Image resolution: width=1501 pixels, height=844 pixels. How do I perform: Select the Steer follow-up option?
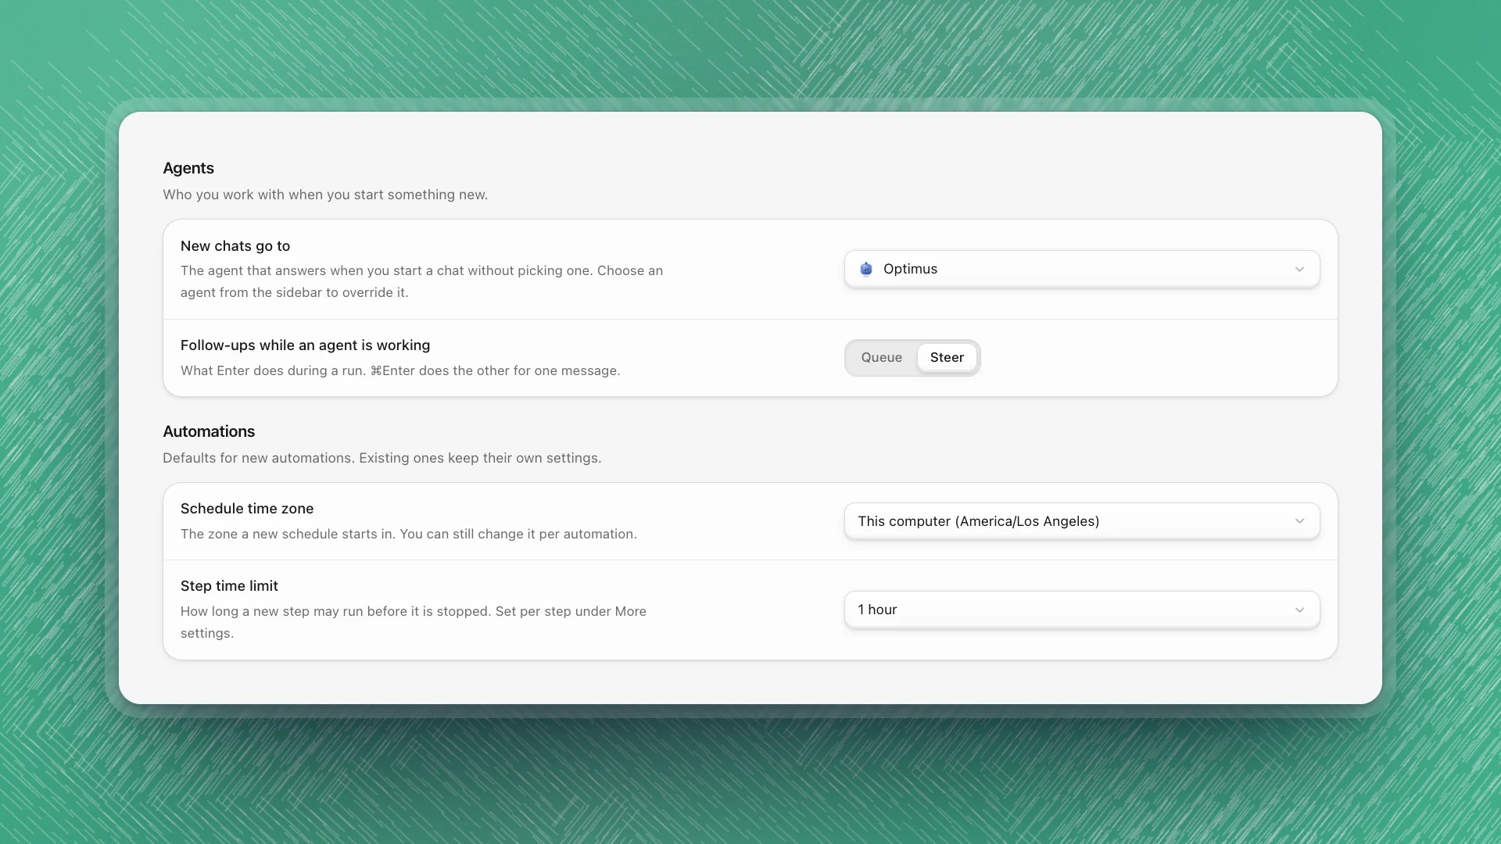pos(947,357)
